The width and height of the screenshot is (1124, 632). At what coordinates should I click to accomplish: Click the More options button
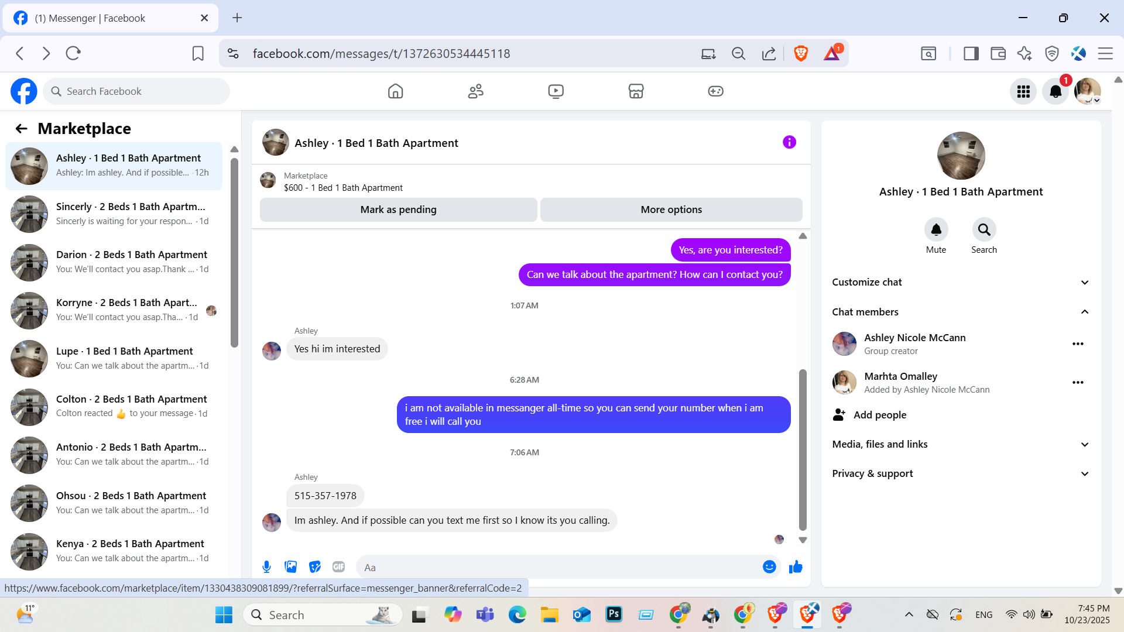(x=671, y=209)
